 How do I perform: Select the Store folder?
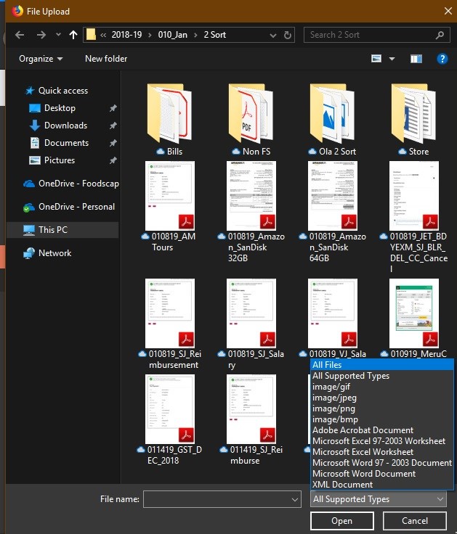click(413, 120)
